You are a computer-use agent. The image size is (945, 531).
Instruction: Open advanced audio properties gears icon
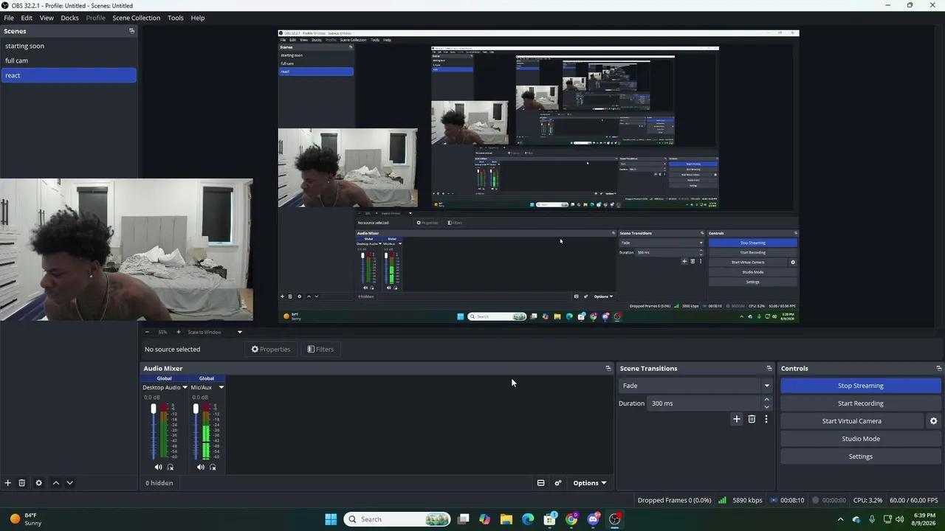click(558, 483)
